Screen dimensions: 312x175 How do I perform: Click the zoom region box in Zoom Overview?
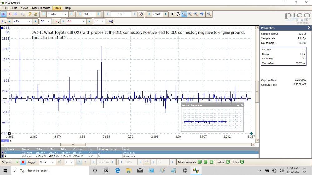pos(200,121)
